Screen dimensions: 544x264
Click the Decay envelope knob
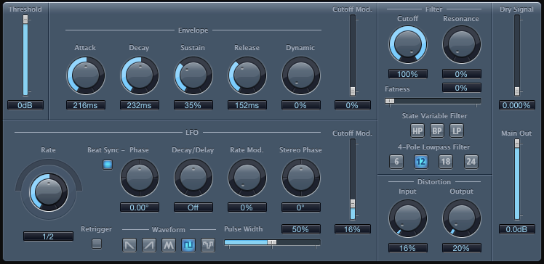(x=140, y=75)
